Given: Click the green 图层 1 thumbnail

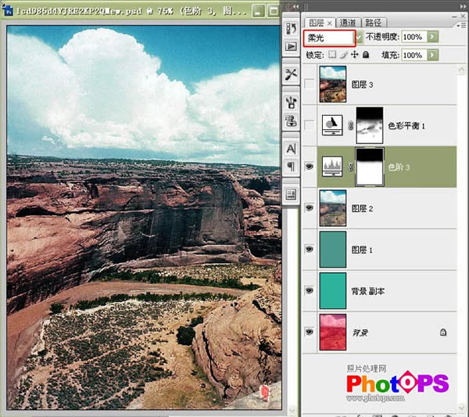Looking at the screenshot, I should [333, 249].
